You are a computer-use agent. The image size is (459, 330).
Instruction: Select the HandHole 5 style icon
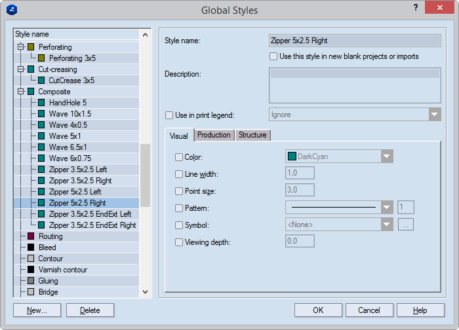(41, 103)
